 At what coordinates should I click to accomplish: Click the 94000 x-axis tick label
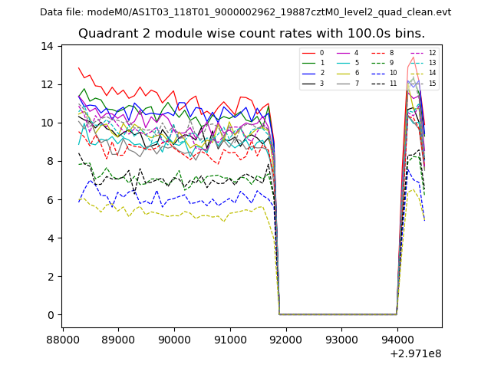[x=396, y=339]
